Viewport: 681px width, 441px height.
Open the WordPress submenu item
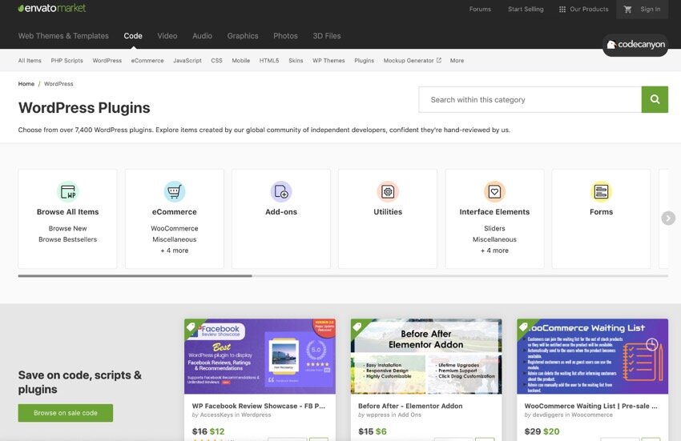pos(107,60)
